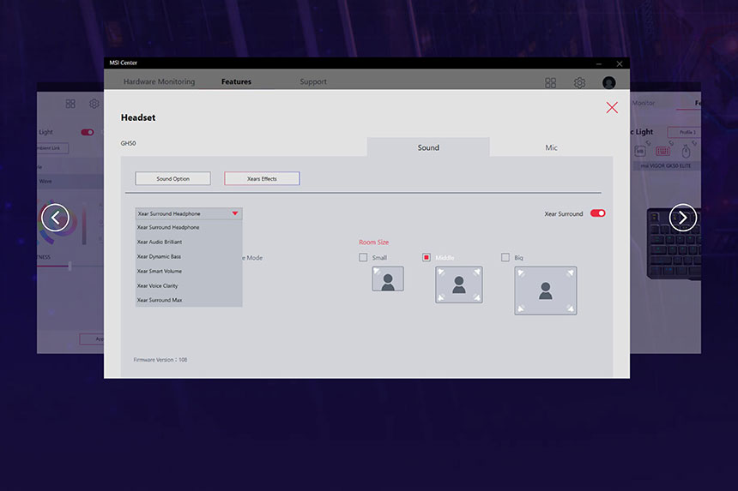Click the Xears Effects button
This screenshot has width=738, height=491.
(x=262, y=178)
